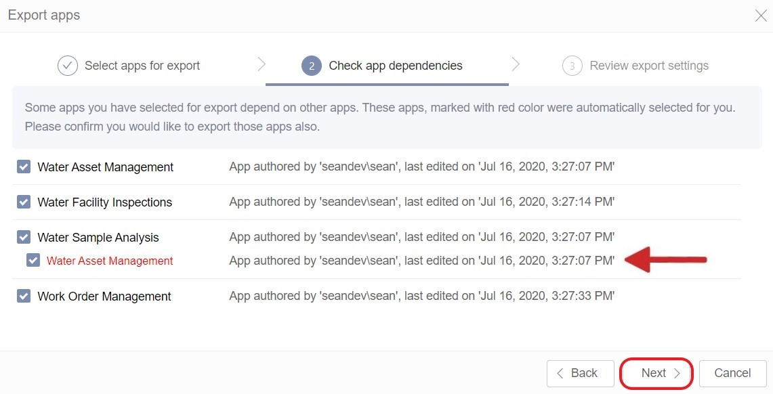Click the chevron separator before Review export settings
This screenshot has height=394, width=773.
(x=516, y=65)
